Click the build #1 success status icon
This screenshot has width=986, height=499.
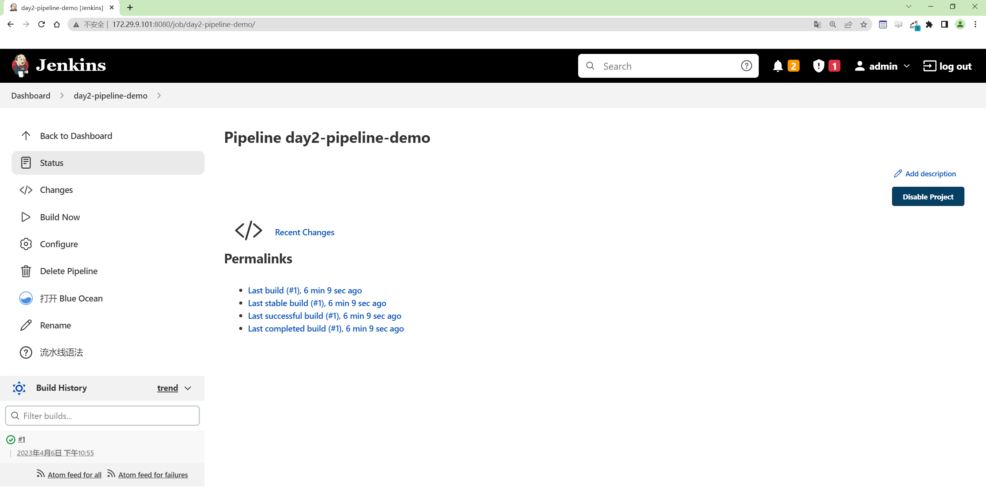(11, 439)
